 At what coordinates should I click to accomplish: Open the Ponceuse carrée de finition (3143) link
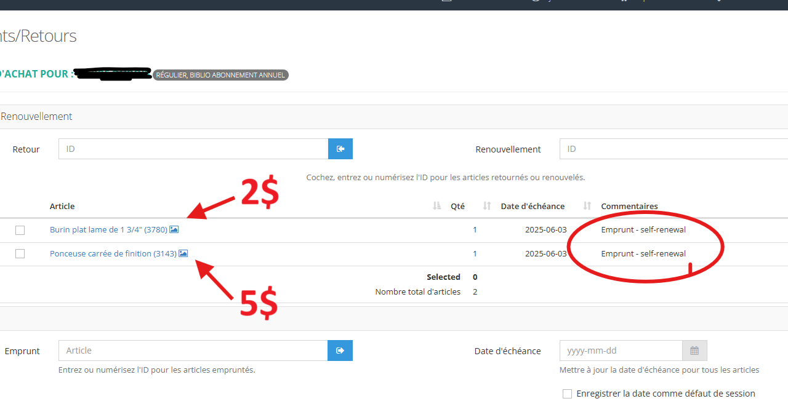click(x=113, y=253)
